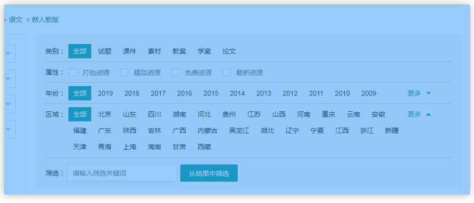Screen dimensions: 474x203
Task: Select 全部 in the 类别 row
Action: (80, 51)
